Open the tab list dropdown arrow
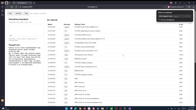Viewport: 196px width, 110px height. pyautogui.click(x=10, y=3)
